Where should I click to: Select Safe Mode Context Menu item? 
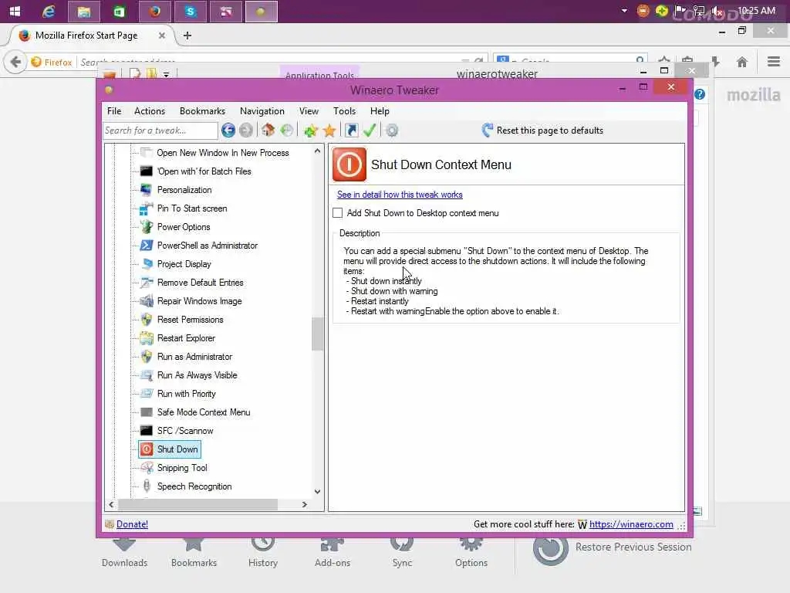point(204,412)
